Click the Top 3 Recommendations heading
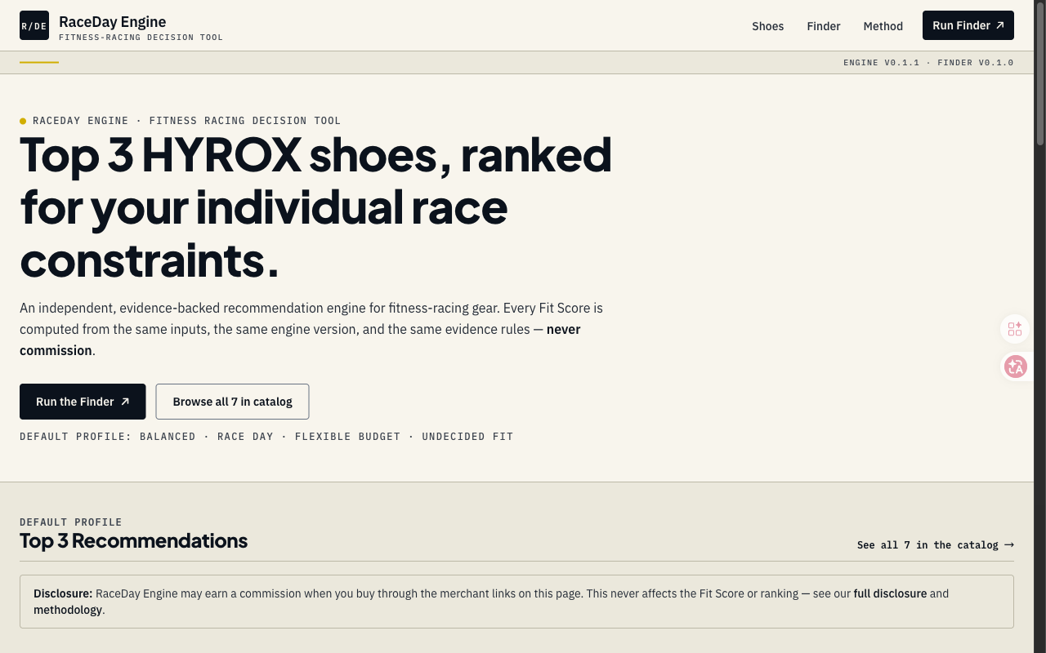 coord(133,541)
